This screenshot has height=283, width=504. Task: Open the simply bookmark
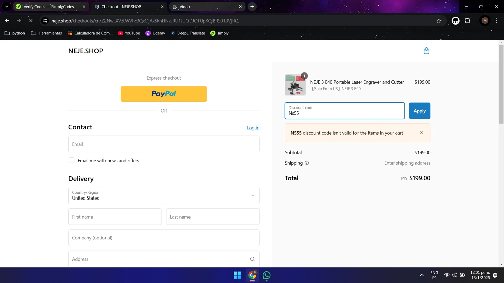[x=219, y=33]
